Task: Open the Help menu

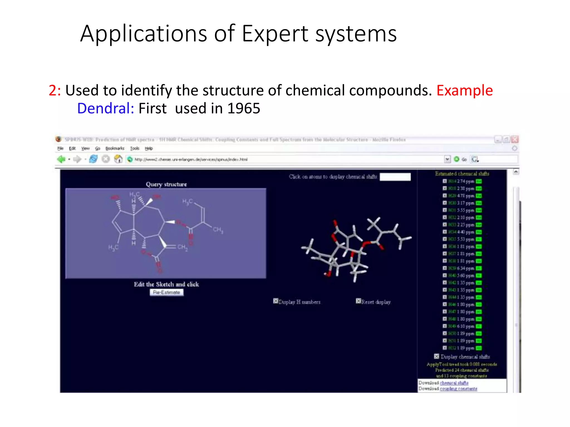Action: [x=149, y=148]
